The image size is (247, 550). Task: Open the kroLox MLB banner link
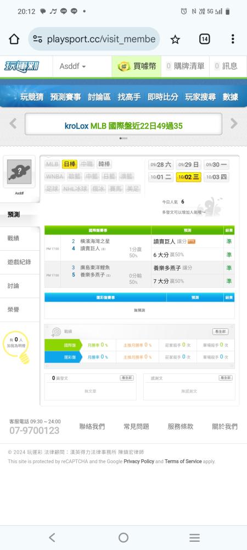pyautogui.click(x=123, y=125)
